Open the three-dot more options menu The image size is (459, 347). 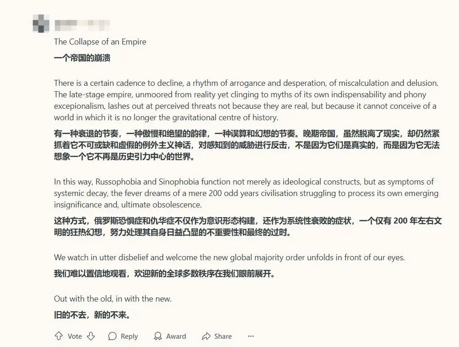(x=251, y=336)
